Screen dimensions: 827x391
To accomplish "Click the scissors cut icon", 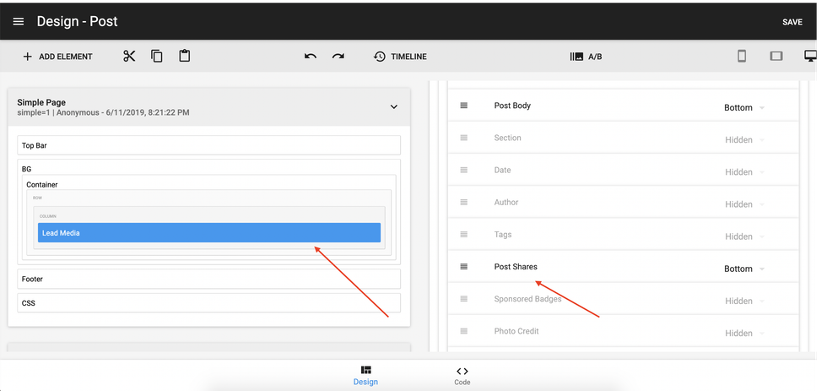I will point(129,57).
